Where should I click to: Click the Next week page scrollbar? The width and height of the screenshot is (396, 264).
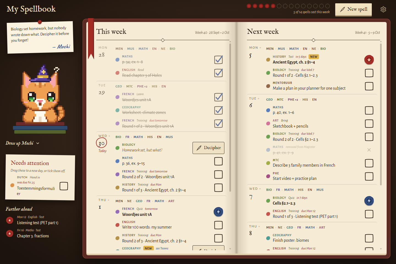[x=381, y=114]
